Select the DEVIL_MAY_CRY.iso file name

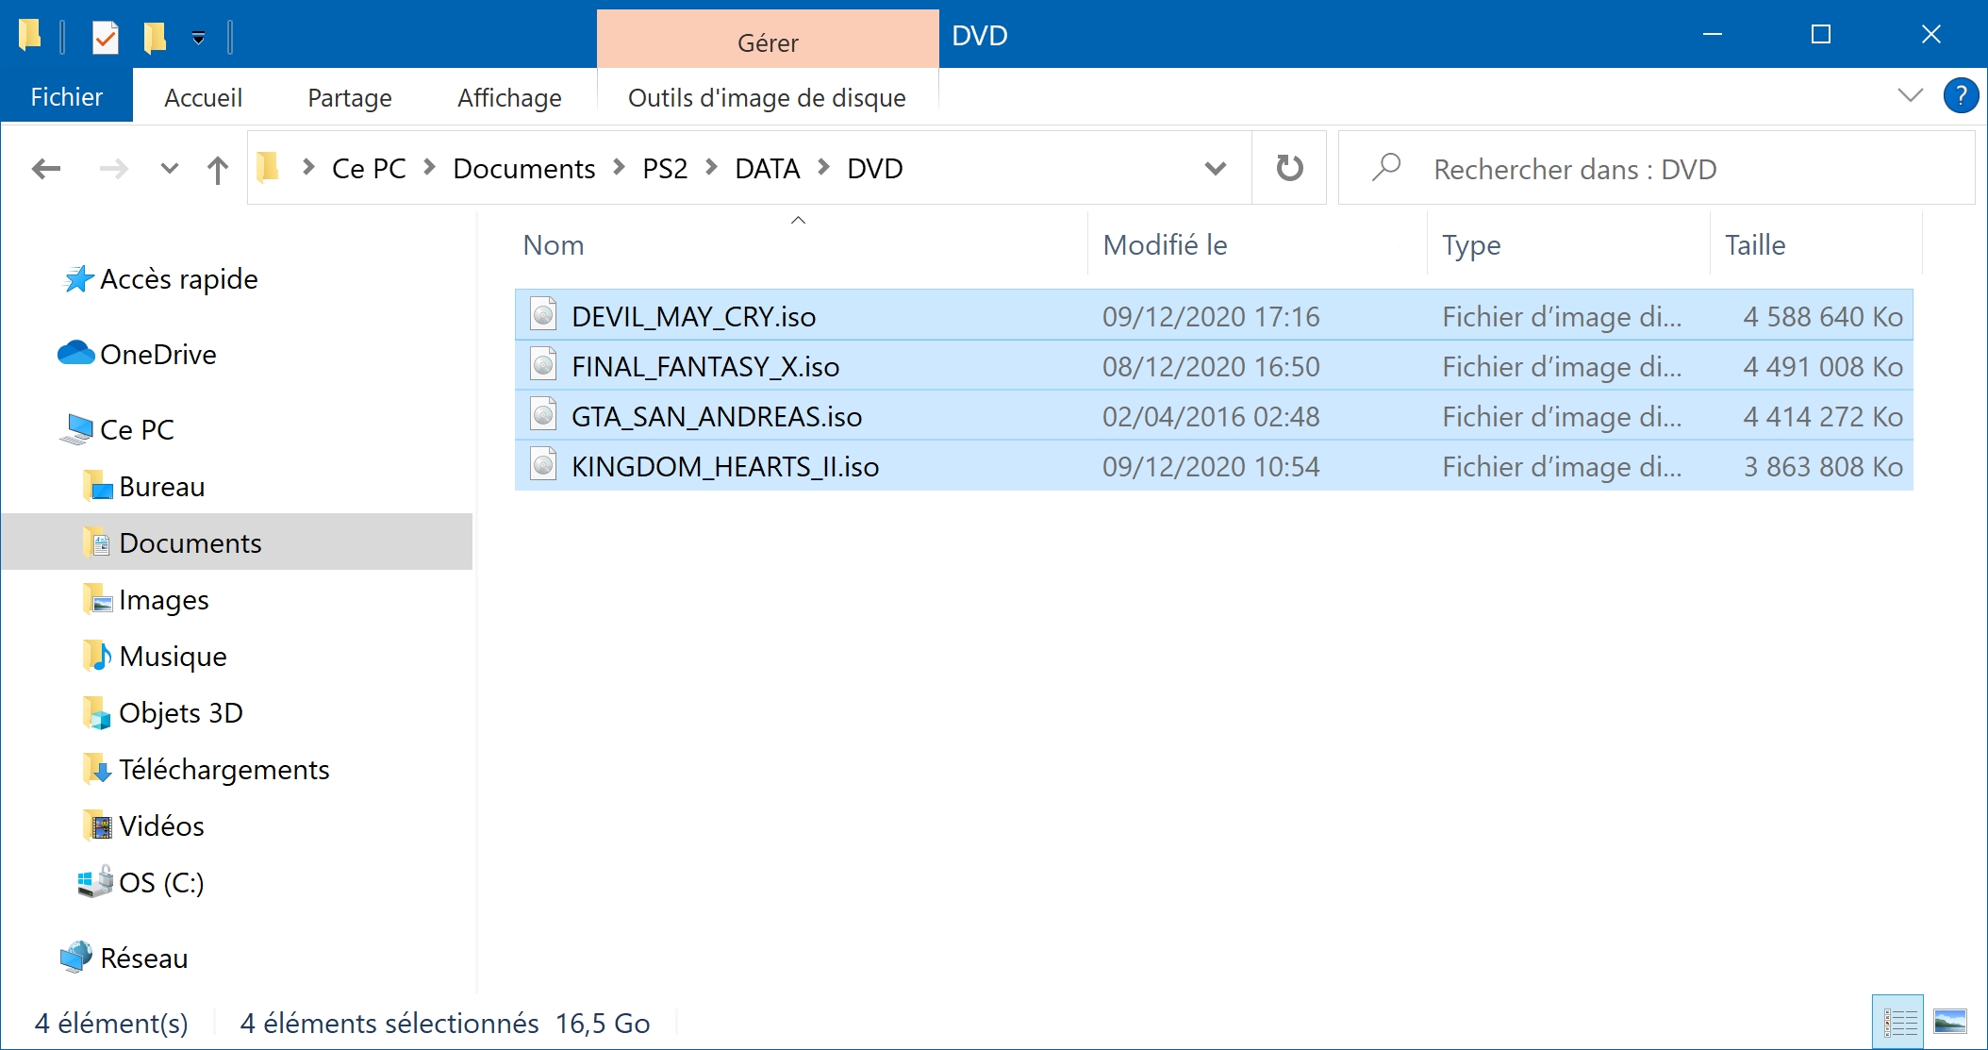(693, 316)
